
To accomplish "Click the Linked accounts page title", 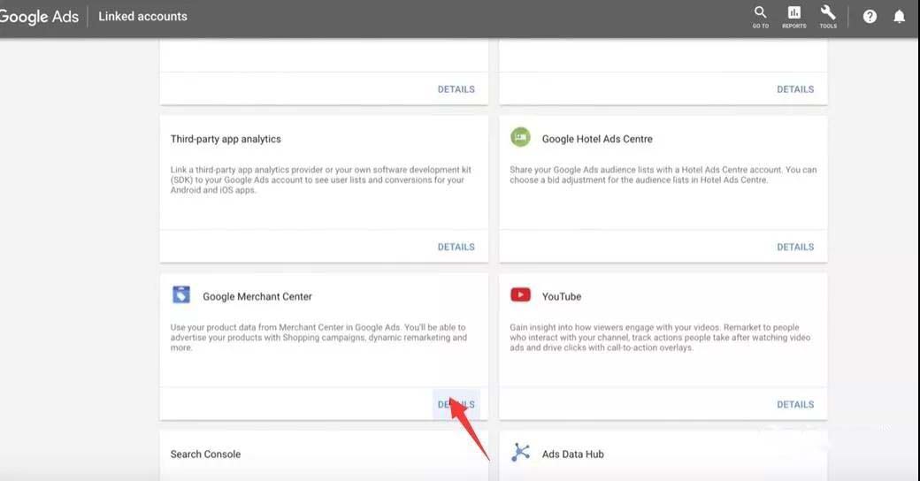I will click(142, 17).
